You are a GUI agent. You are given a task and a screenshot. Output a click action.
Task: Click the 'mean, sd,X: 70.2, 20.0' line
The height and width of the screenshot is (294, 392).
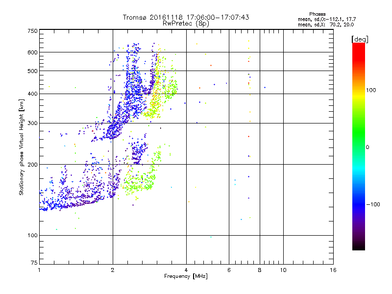(x=326, y=25)
